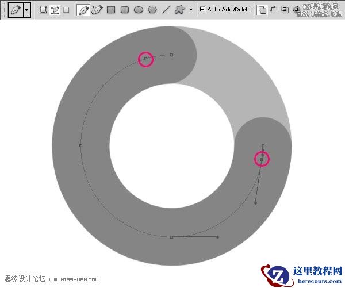Select Intersect path areas icon

tap(285, 9)
